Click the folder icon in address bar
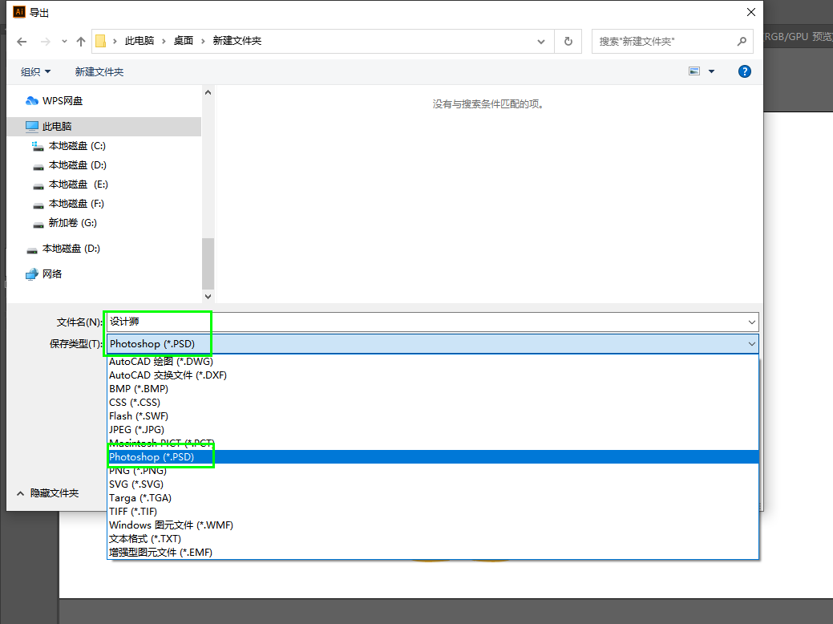833x624 pixels. 100,41
